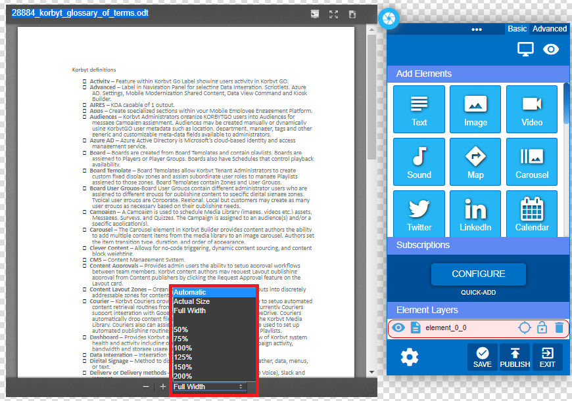Click the 'Korbyt definitions' heading text

click(94, 70)
